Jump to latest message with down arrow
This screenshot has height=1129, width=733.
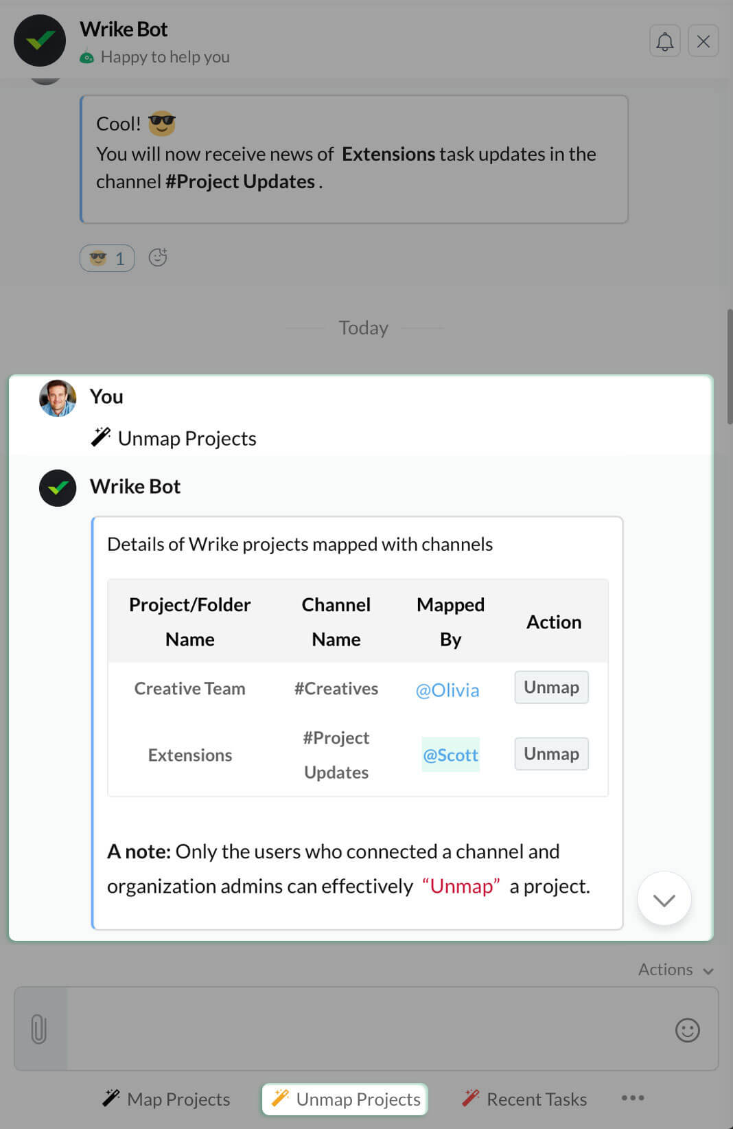[664, 899]
